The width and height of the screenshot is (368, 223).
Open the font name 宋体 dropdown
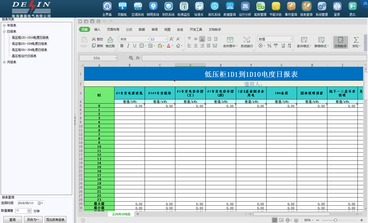(148, 39)
